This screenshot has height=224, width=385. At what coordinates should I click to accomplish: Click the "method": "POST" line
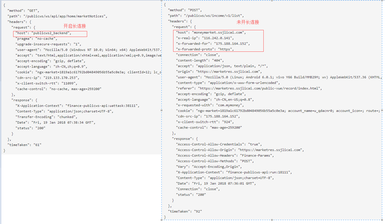(185, 10)
